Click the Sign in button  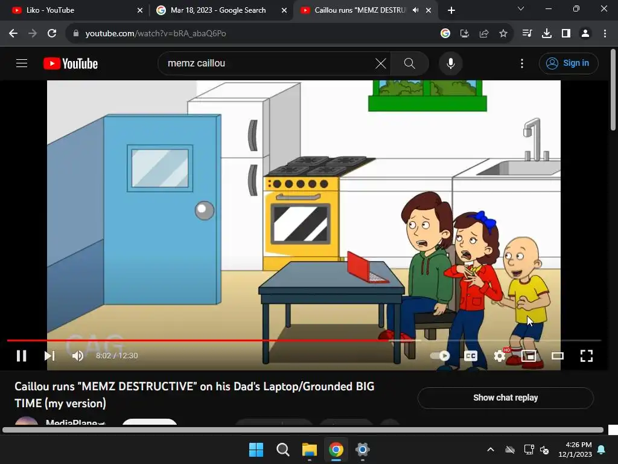click(569, 63)
